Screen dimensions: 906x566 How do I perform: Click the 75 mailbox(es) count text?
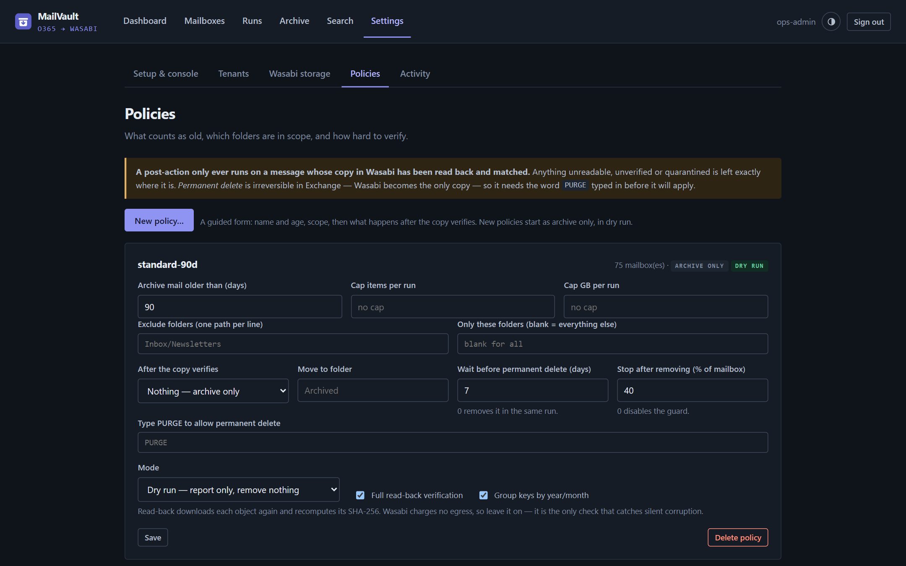click(639, 265)
